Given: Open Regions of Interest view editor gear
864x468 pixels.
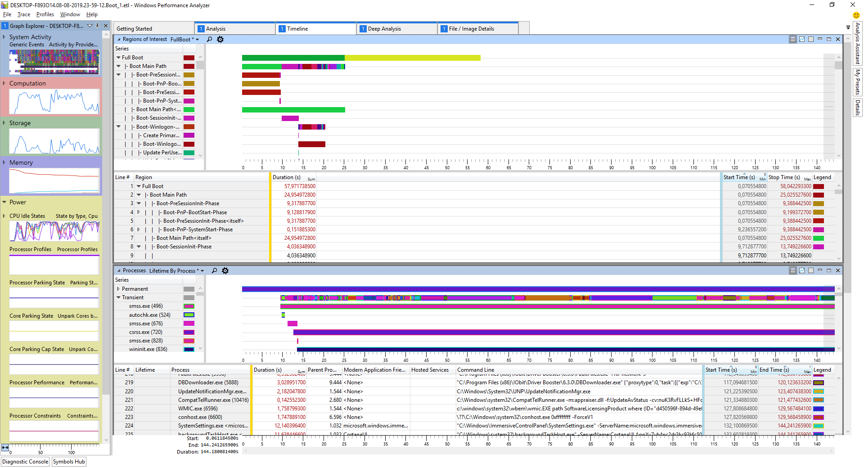Looking at the screenshot, I should tap(220, 39).
